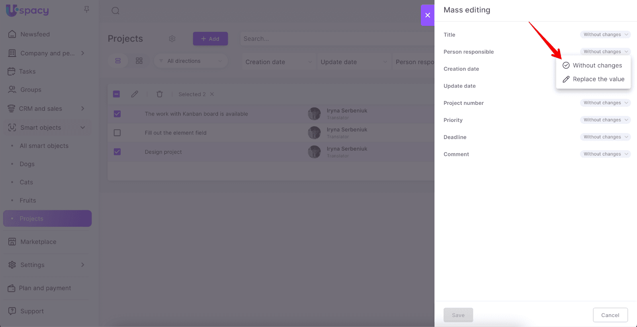Check the 'Fill out the element field' checkbox
Viewport: 637px width, 327px height.
point(117,133)
